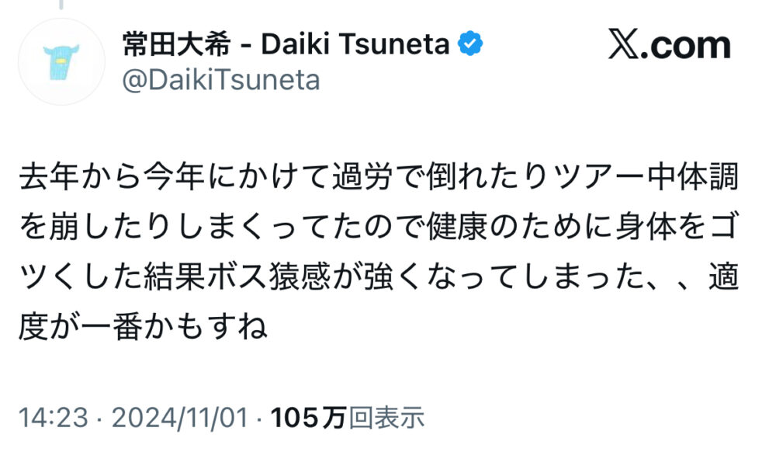The height and width of the screenshot is (452, 776).
Task: Click the 105万 view count
Action: (307, 419)
